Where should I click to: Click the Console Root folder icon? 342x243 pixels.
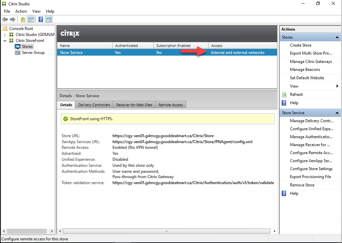click(x=5, y=28)
